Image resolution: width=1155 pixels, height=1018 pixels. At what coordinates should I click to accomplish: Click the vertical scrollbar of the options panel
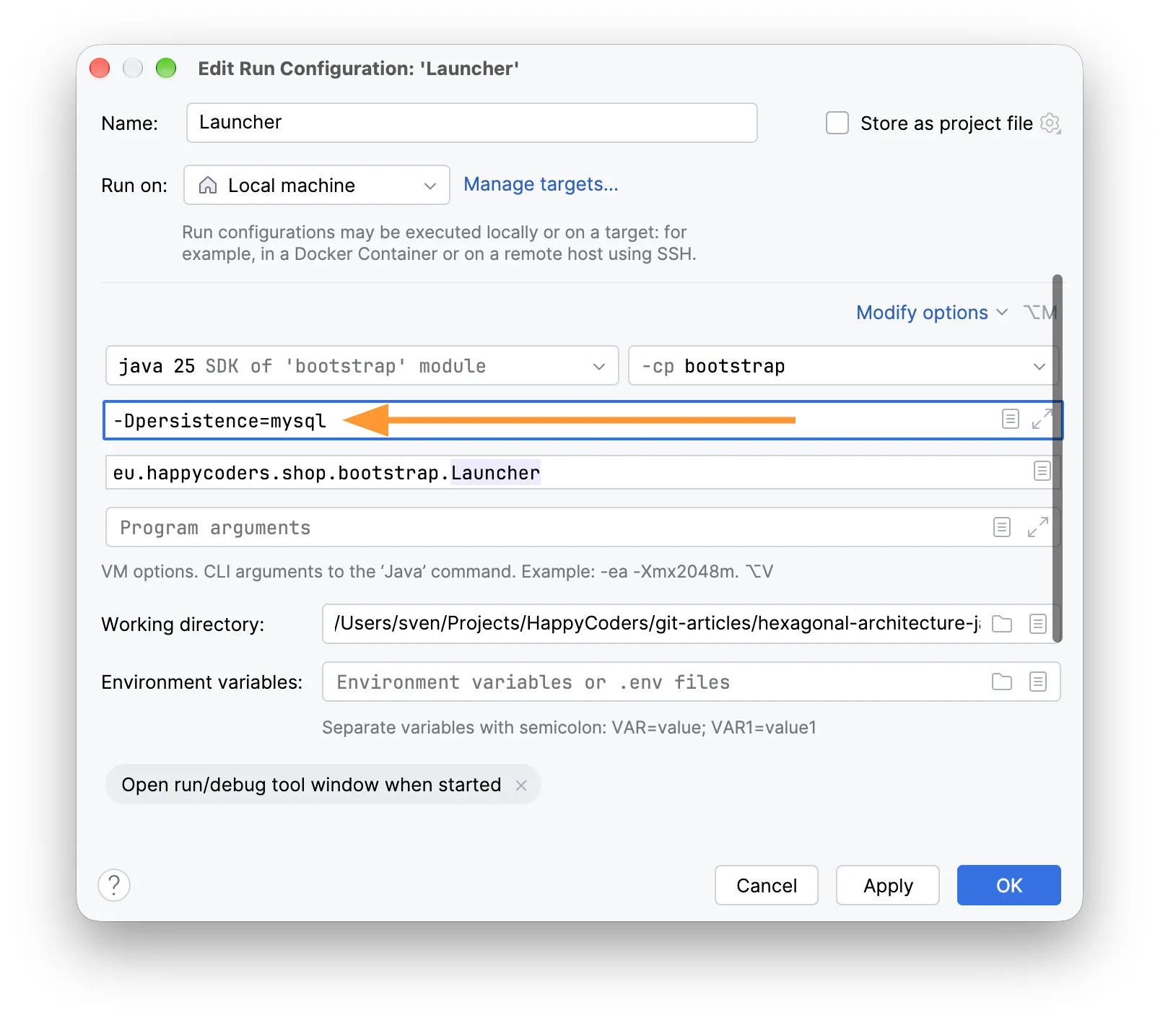coord(1058,458)
